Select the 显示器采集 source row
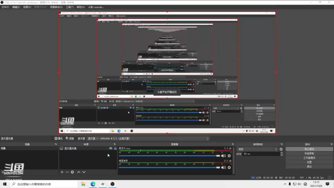Viewport: 334px width, 188px height. point(88,148)
